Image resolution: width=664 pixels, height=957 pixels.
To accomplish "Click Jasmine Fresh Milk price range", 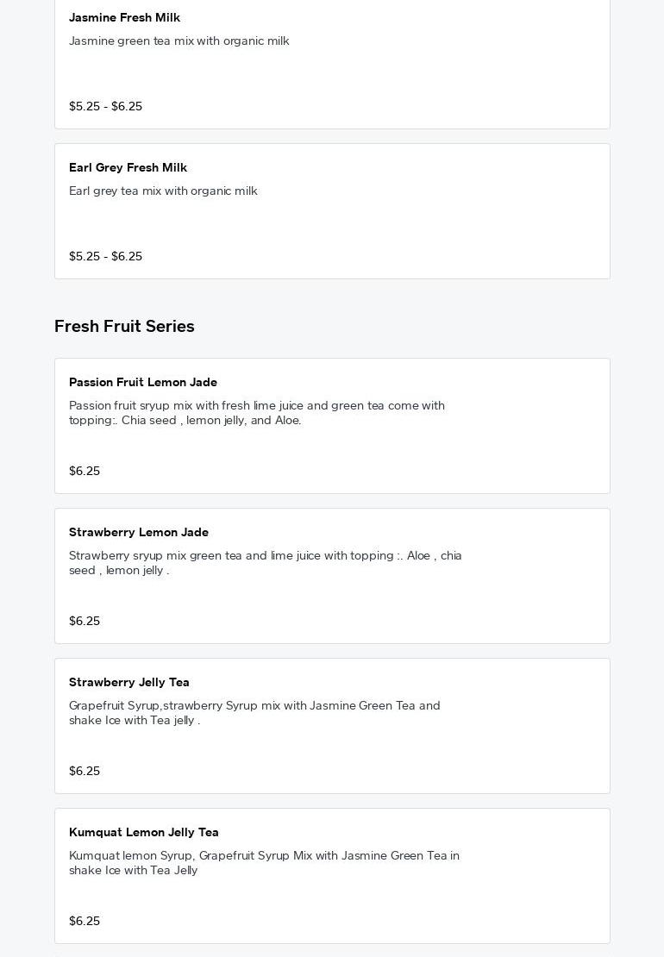I will click(x=105, y=106).
